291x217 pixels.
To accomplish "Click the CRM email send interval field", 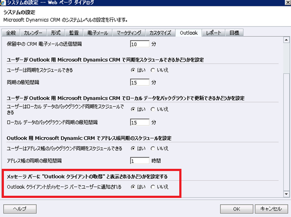I will tap(139, 44).
